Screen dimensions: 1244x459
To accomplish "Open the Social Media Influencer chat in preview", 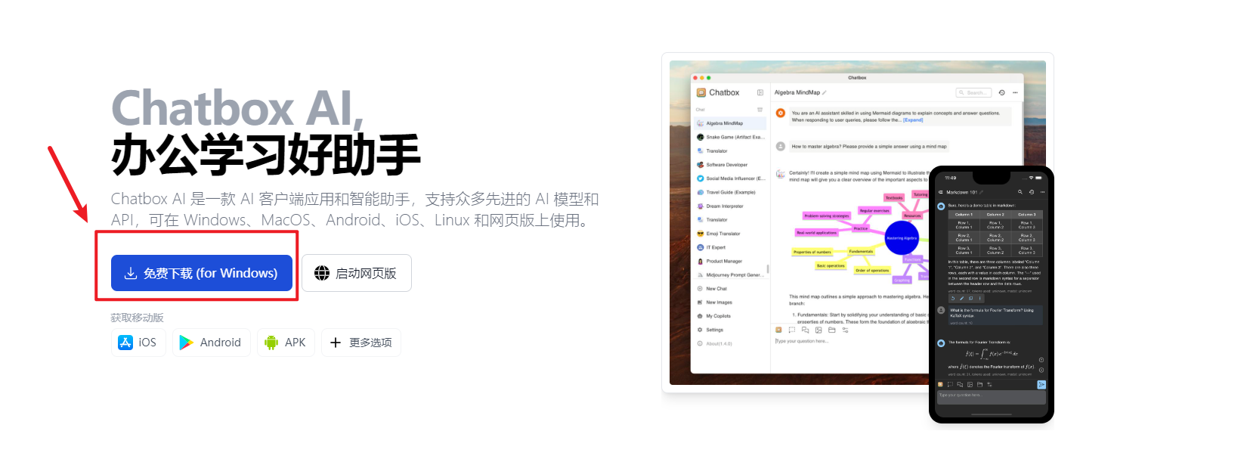I will point(731,178).
